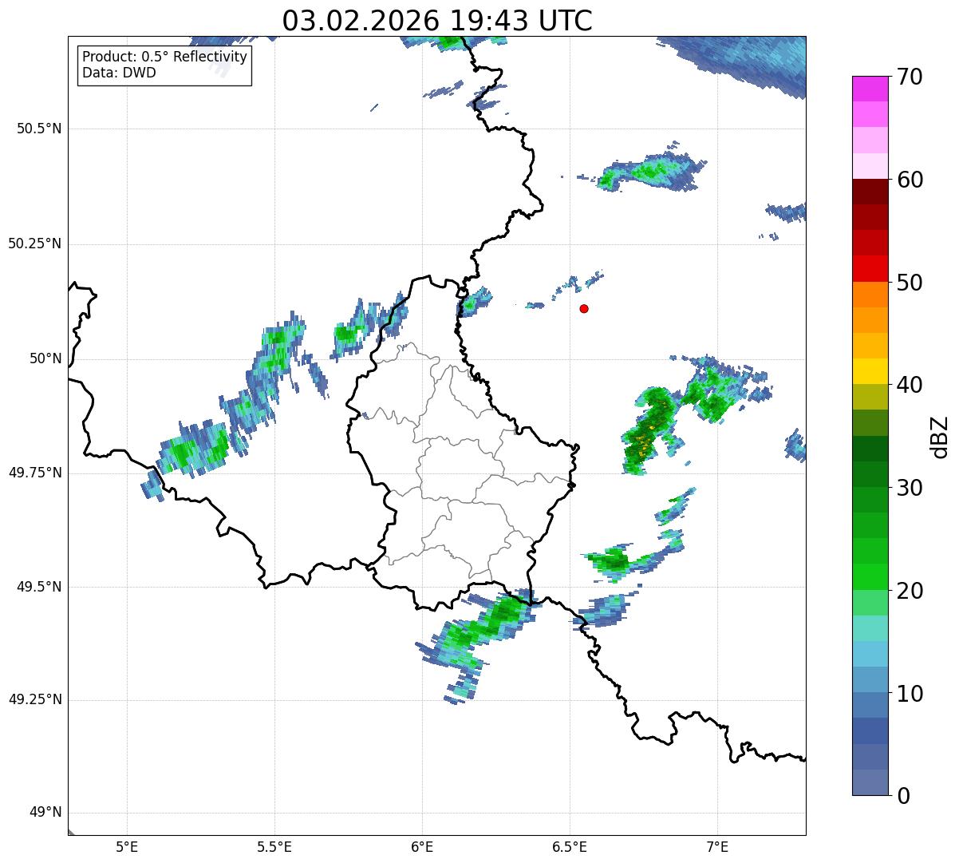Click the 50.25°N latitude label

pyautogui.click(x=35, y=243)
